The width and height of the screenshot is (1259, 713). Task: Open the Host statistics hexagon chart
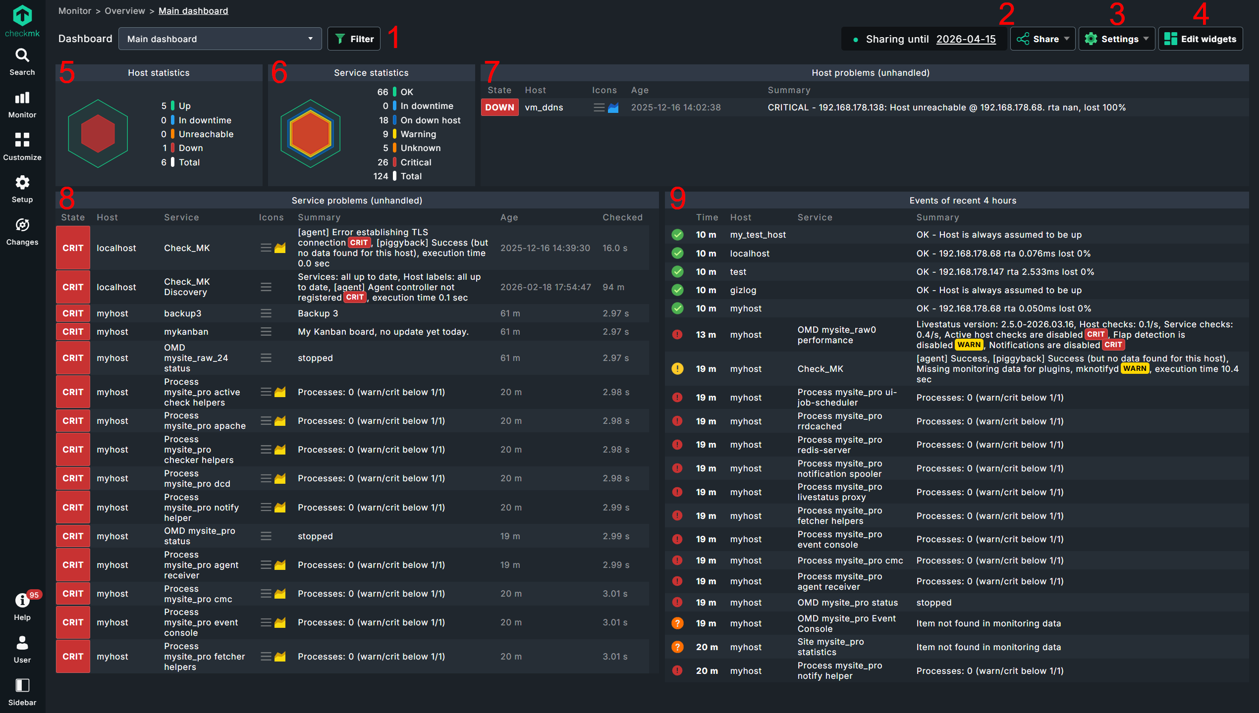pyautogui.click(x=98, y=134)
